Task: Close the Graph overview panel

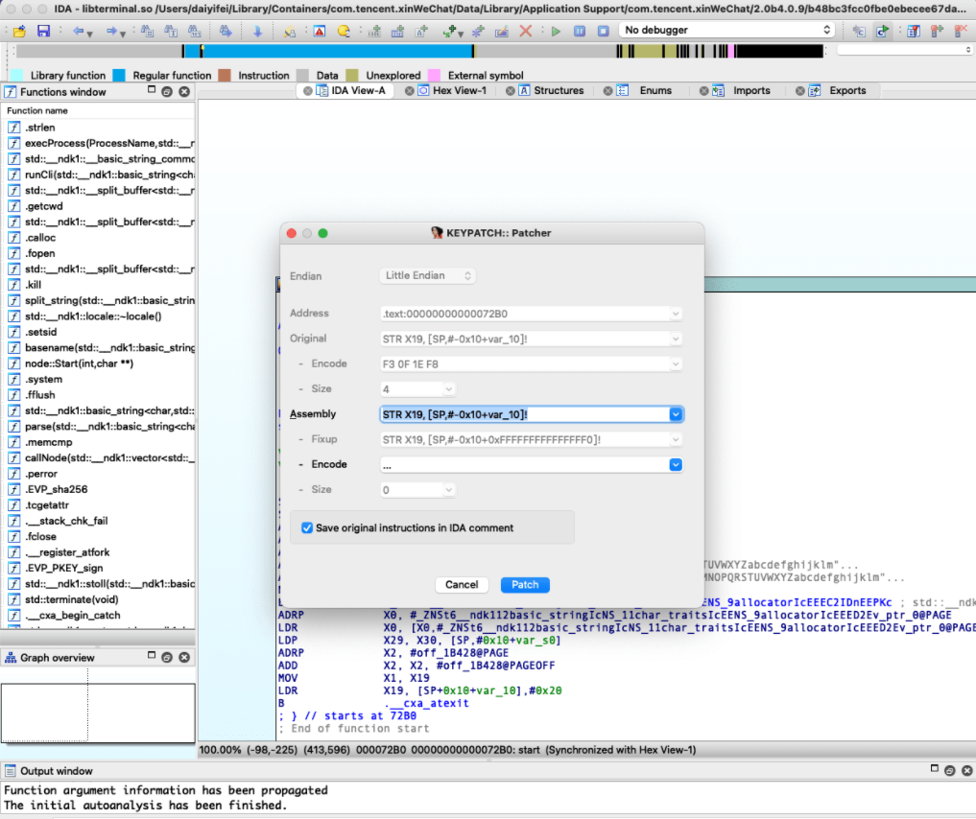Action: (x=184, y=657)
